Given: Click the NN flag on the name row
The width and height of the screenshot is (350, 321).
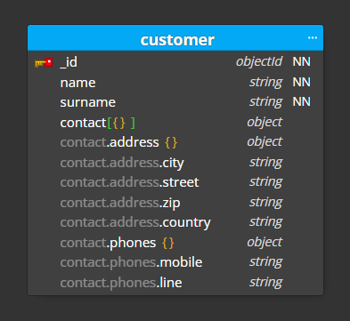Looking at the screenshot, I should [302, 82].
